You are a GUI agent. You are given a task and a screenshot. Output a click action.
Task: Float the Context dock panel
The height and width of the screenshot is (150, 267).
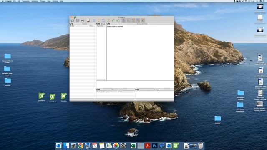pyautogui.click(x=72, y=24)
